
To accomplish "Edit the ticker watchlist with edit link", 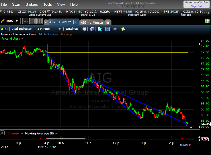I will (207, 13).
